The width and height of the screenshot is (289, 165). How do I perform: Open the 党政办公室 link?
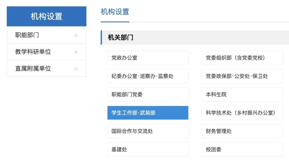tap(148, 58)
